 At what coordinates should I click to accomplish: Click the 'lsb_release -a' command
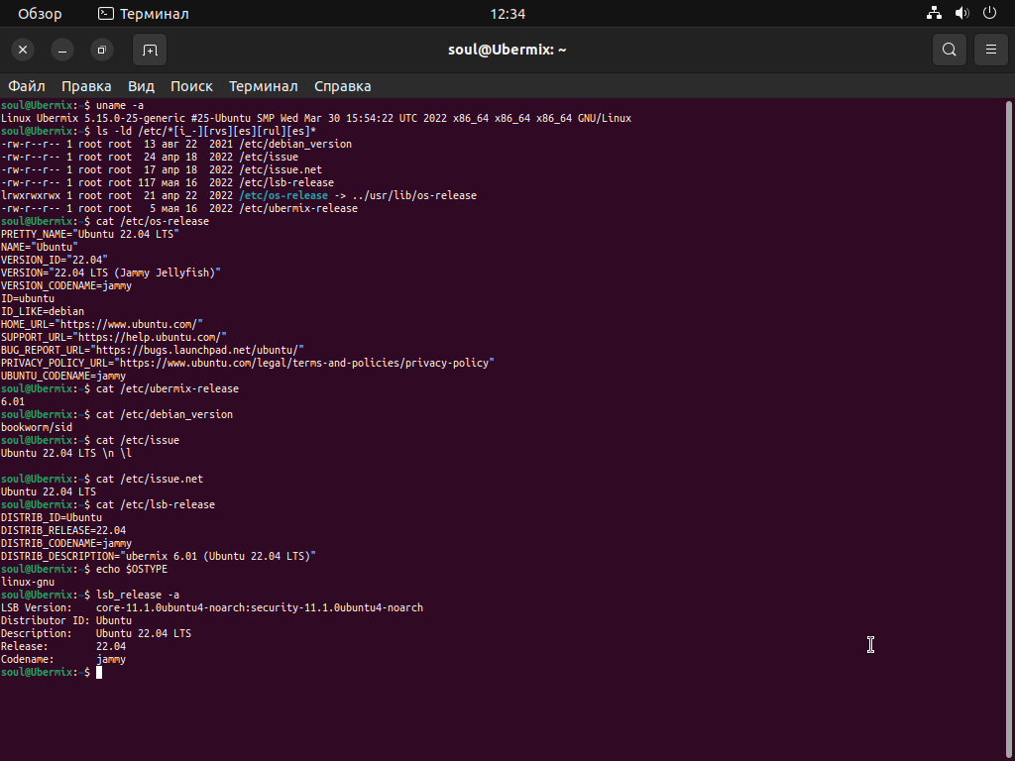138,595
